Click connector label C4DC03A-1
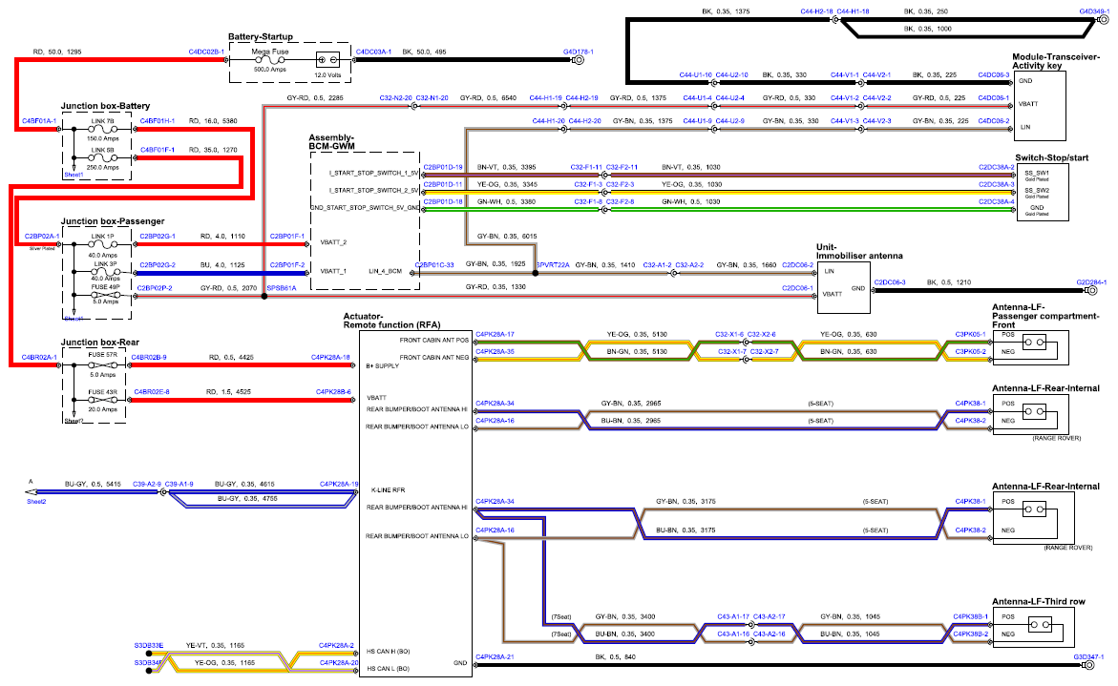The width and height of the screenshot is (1118, 686). pos(373,52)
